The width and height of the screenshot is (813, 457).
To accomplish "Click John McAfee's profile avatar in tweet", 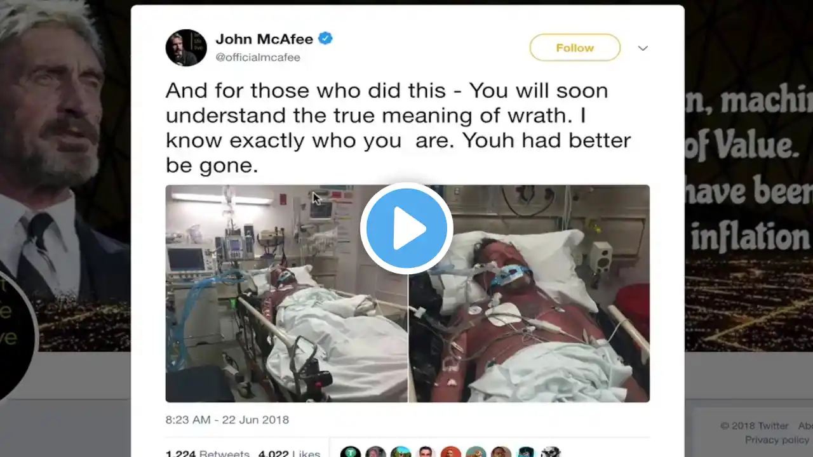I will (186, 48).
